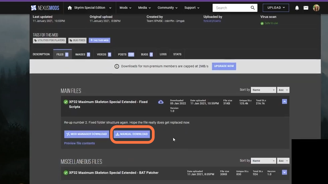Open the Mods menu

coord(125,8)
